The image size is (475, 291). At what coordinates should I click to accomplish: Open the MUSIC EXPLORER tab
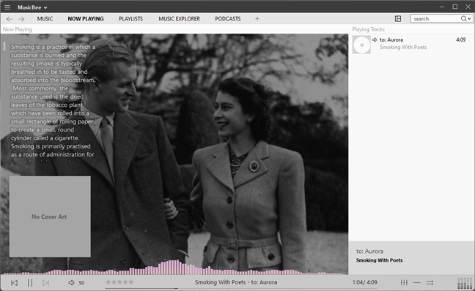tap(180, 19)
